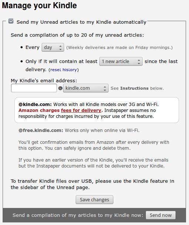The height and width of the screenshot is (225, 189).
Task: Click the bold 'Instructions' text
Action: coord(134,88)
